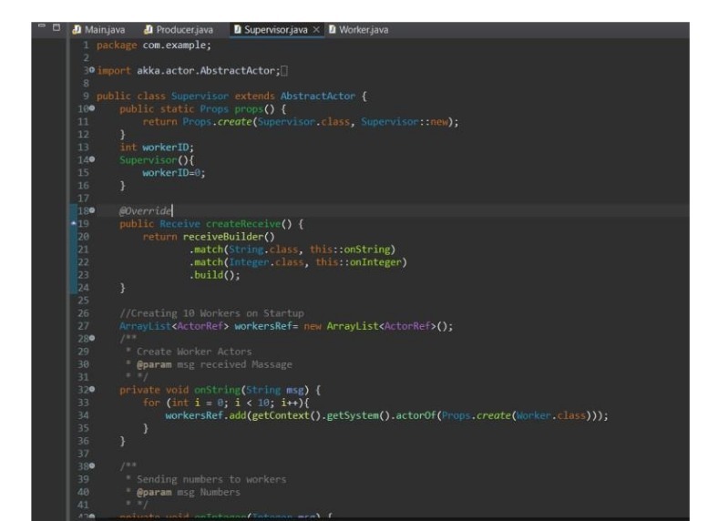The image size is (708, 521).
Task: Expand the collapsed import box after AbstractActor
Action: 284,71
